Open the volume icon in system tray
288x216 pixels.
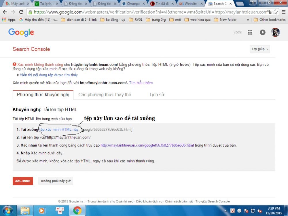tap(259, 211)
